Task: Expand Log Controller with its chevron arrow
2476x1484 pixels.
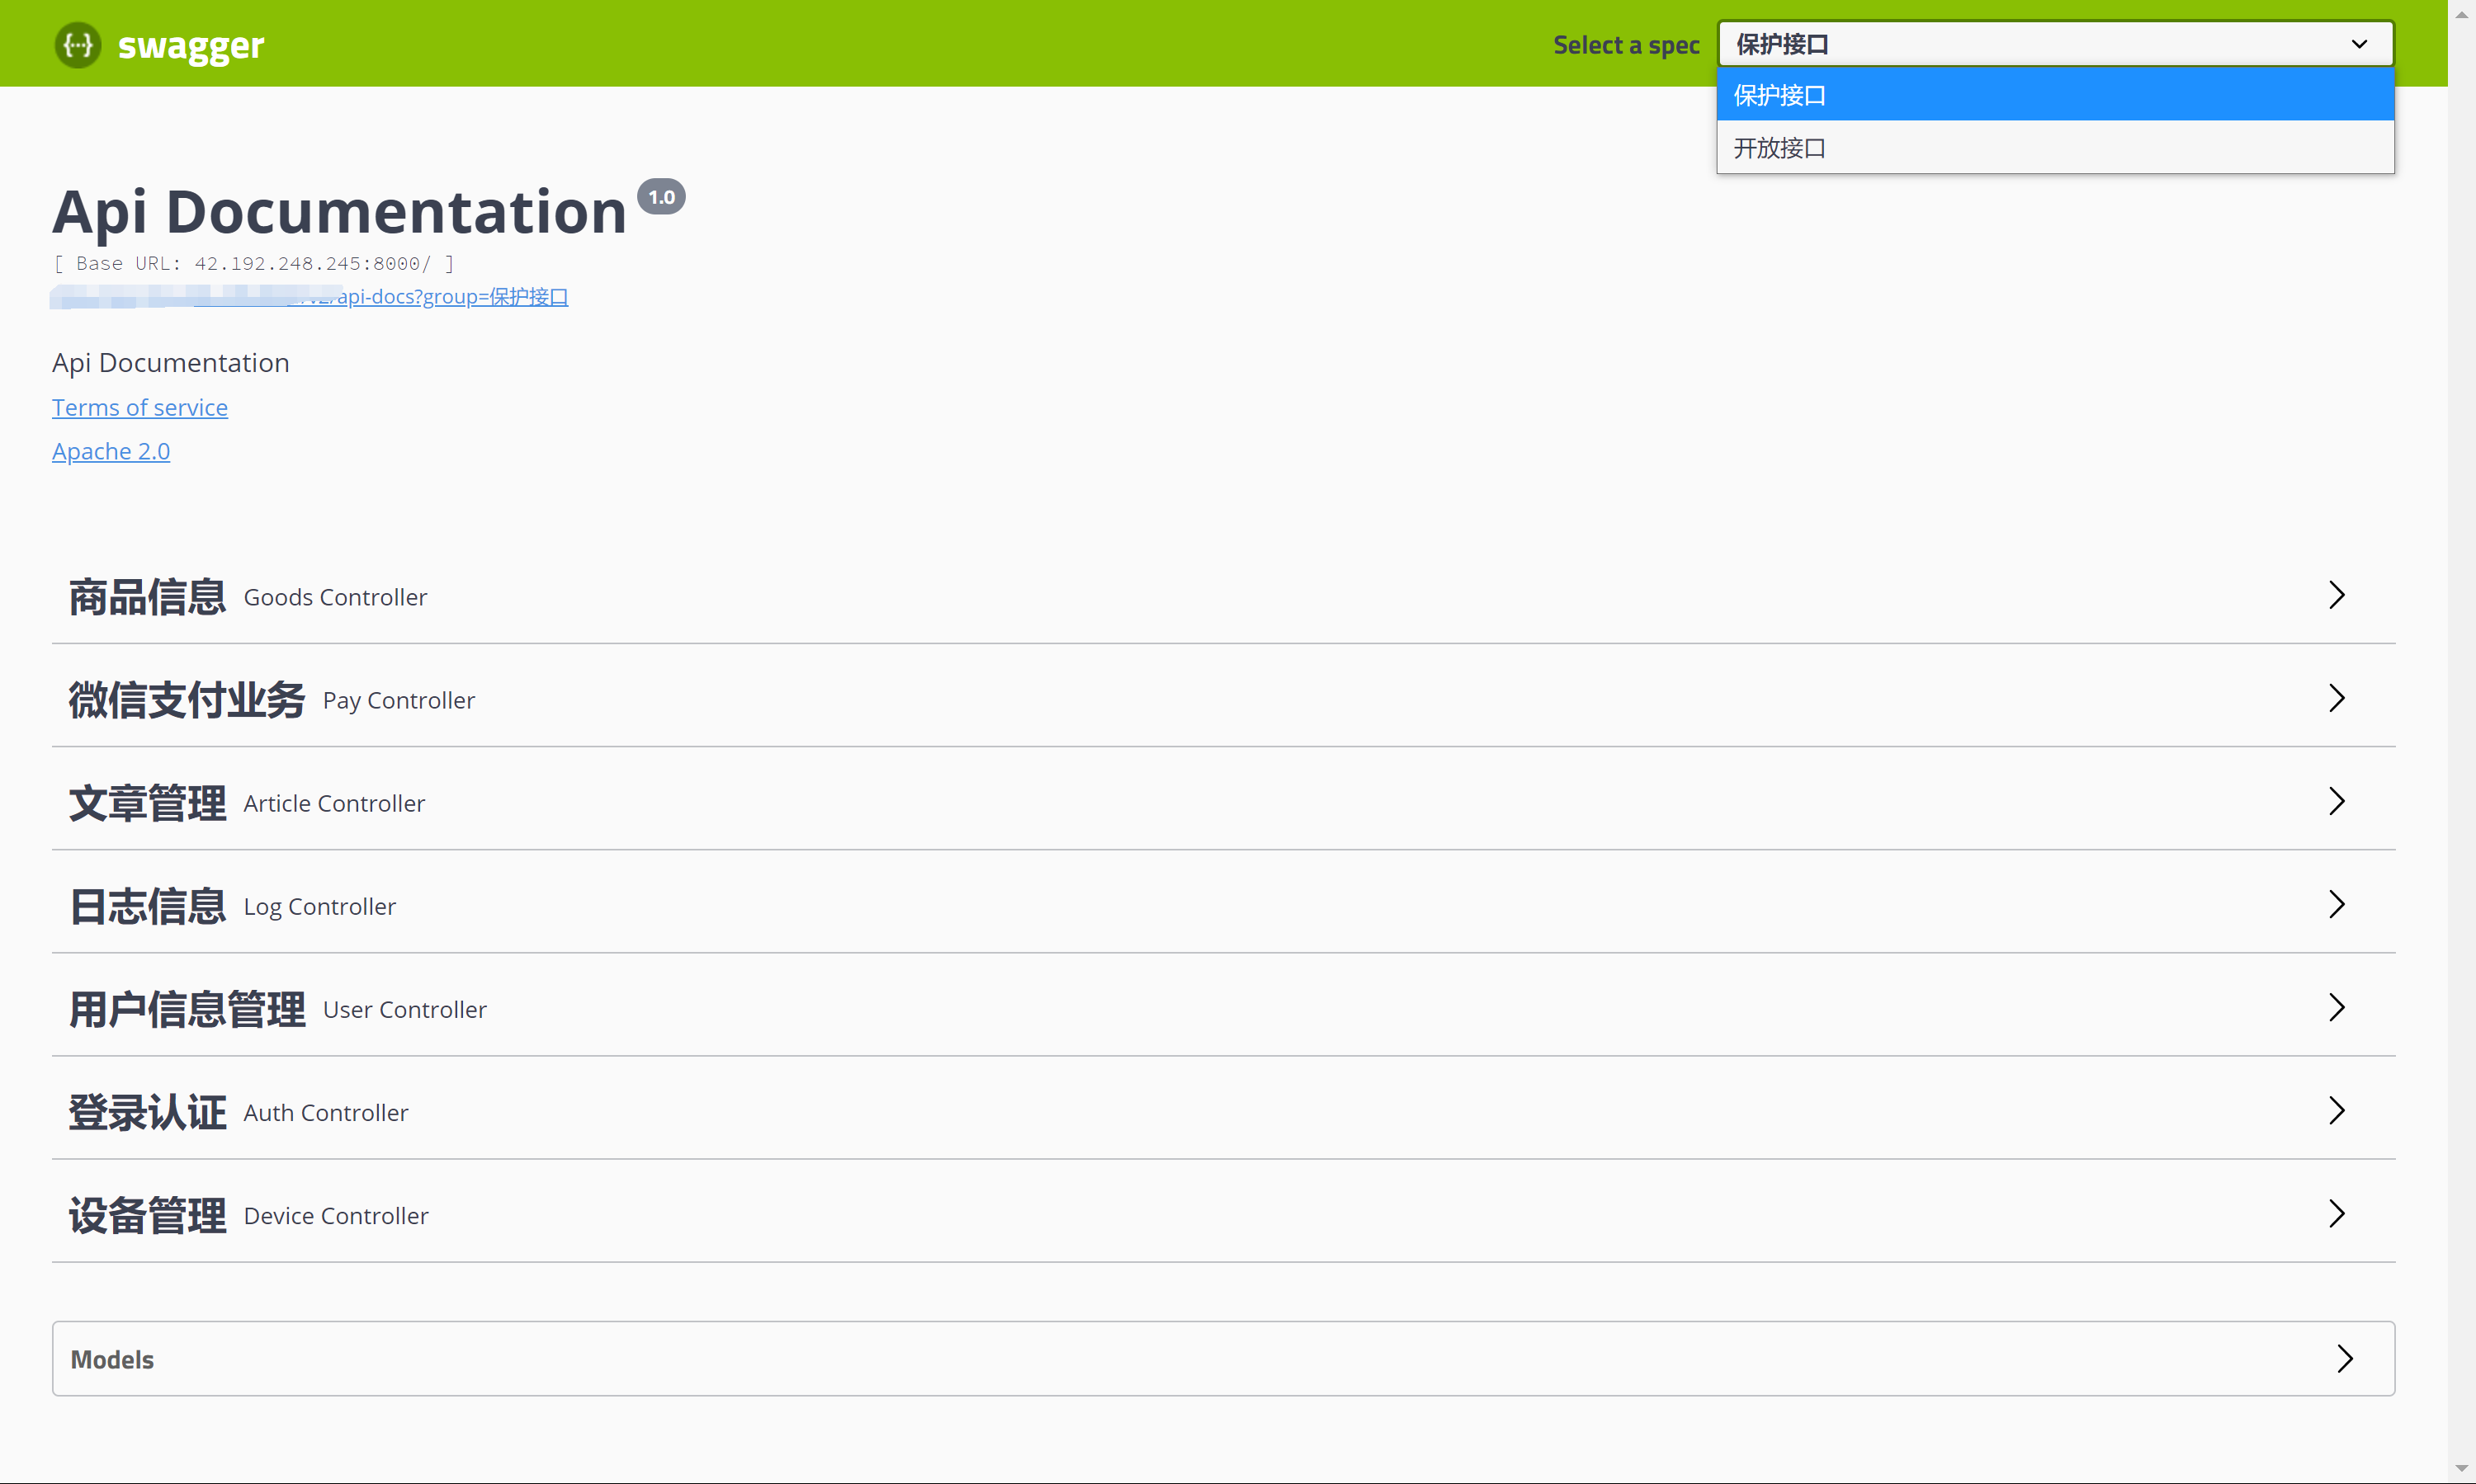Action: tap(2337, 904)
